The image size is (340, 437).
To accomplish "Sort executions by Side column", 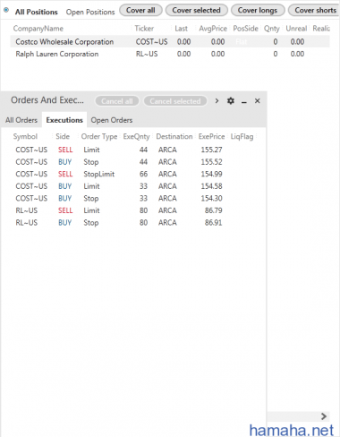I will point(63,136).
